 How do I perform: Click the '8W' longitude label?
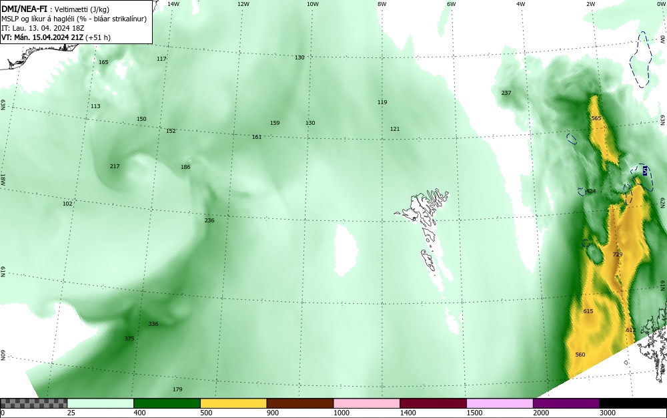pyautogui.click(x=382, y=4)
